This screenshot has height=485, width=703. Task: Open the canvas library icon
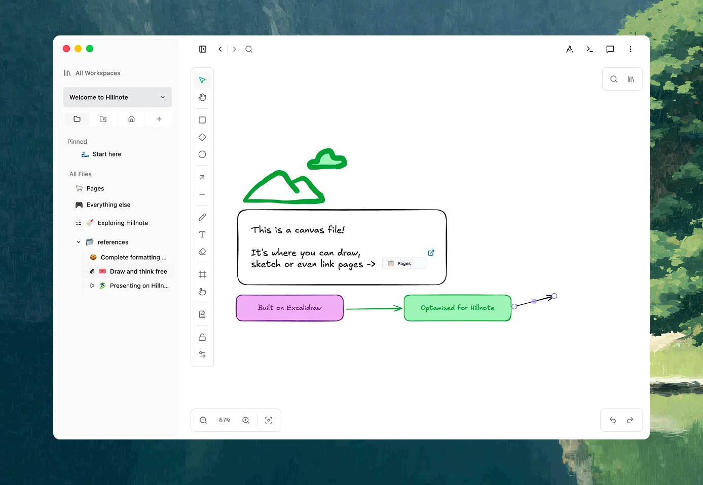(x=631, y=79)
